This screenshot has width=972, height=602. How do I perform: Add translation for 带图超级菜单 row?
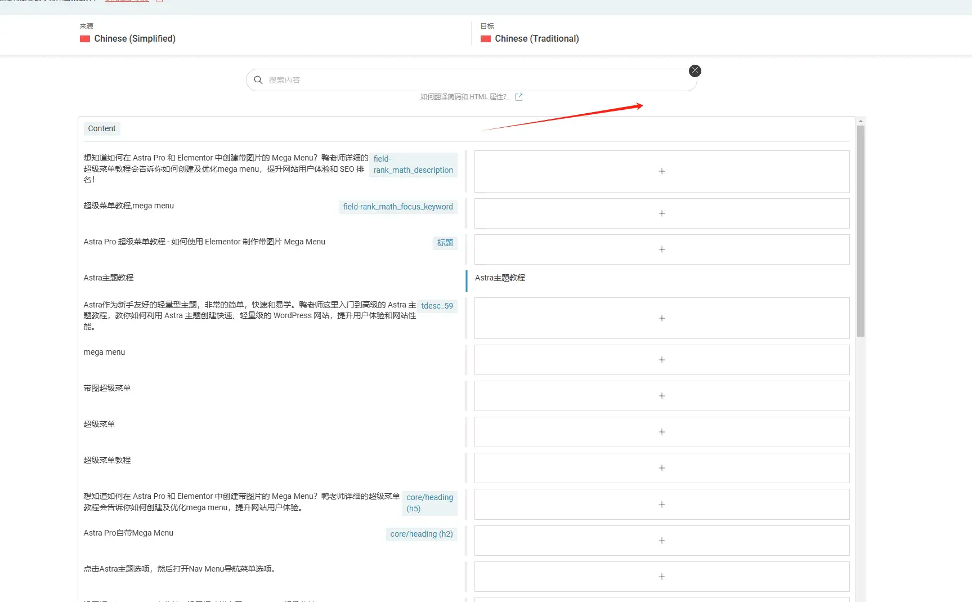661,396
